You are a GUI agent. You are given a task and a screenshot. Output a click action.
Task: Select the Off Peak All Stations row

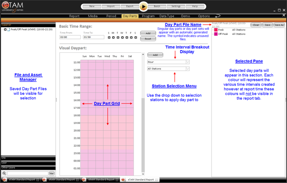(x=230, y=34)
